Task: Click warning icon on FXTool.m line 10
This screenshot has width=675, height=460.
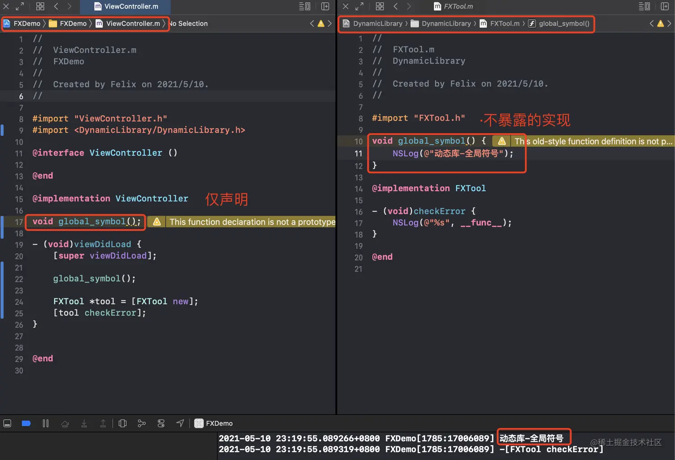Action: 502,141
